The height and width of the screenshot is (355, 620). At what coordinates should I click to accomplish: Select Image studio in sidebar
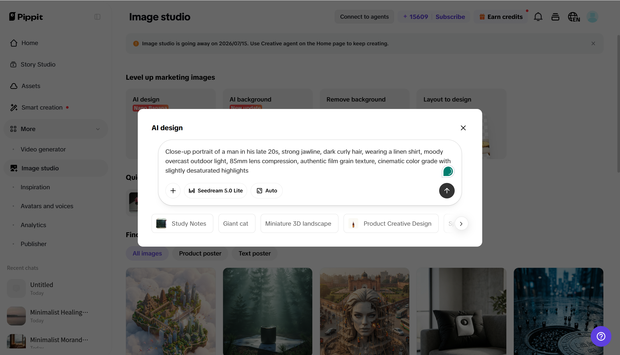pos(56,168)
